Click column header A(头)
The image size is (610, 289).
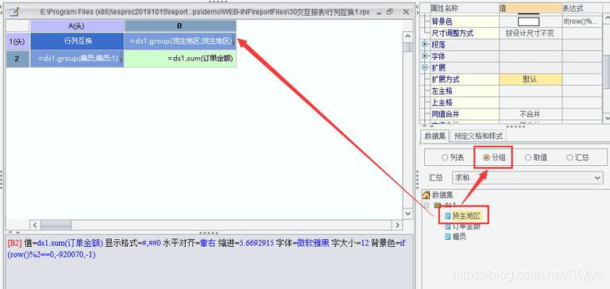point(77,26)
